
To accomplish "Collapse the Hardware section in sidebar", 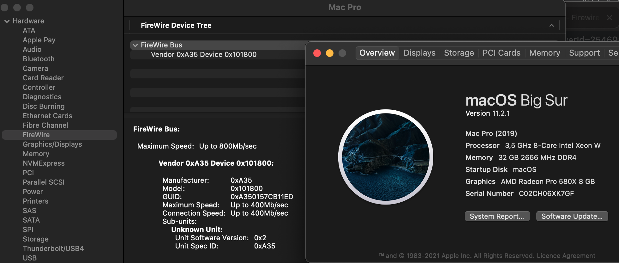I will pyautogui.click(x=7, y=21).
